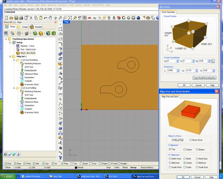This screenshot has height=179, width=223.
Task: Click OK in the Box Stock dialog
Action: [x=184, y=85]
